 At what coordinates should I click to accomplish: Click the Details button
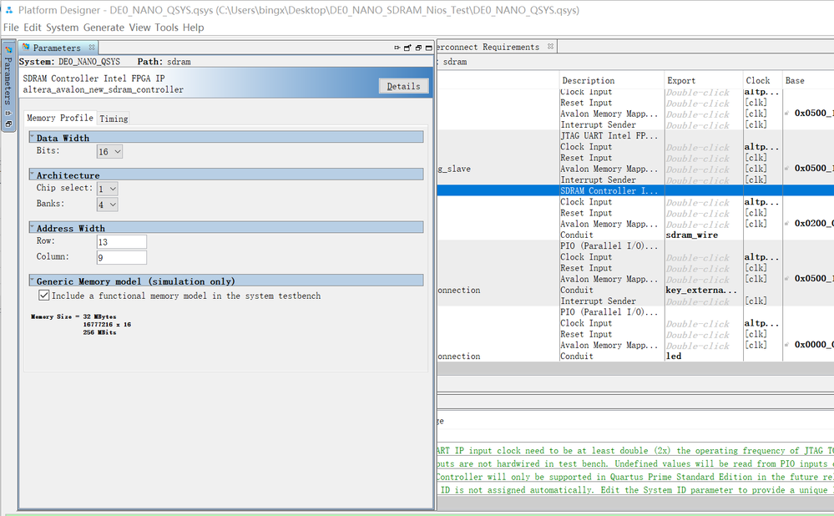pos(403,86)
